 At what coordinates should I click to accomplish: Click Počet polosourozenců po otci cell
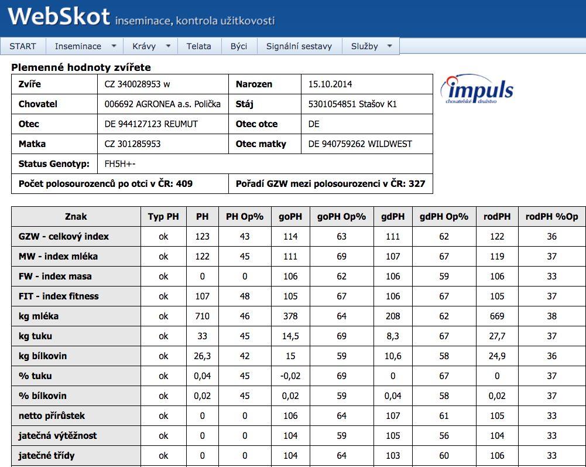click(x=120, y=184)
